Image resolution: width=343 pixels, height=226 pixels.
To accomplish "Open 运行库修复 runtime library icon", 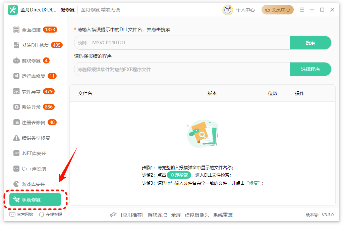I will click(16, 76).
